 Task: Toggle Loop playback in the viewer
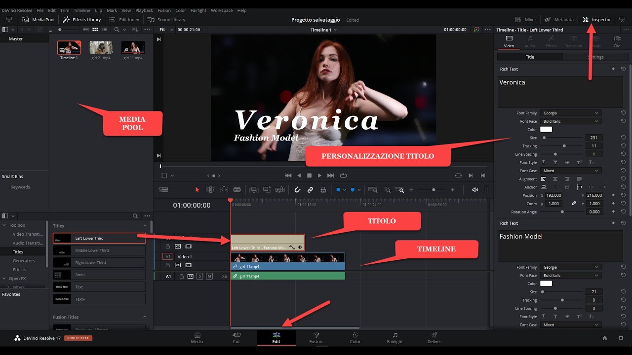click(343, 176)
